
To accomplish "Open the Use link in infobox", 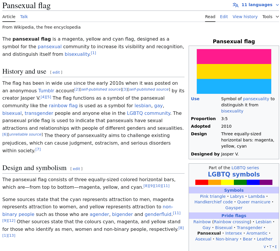I will [195, 99].
